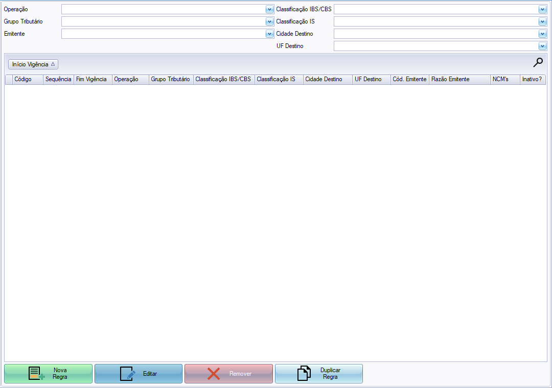The width and height of the screenshot is (552, 388).
Task: Sort by the Código column header
Action: point(28,79)
